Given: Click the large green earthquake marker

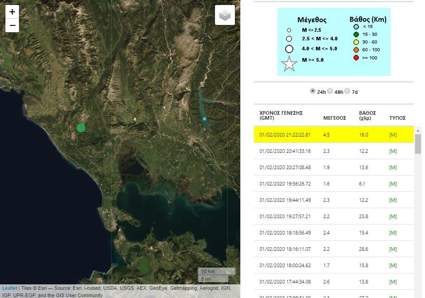Looking at the screenshot, I should coord(81,128).
